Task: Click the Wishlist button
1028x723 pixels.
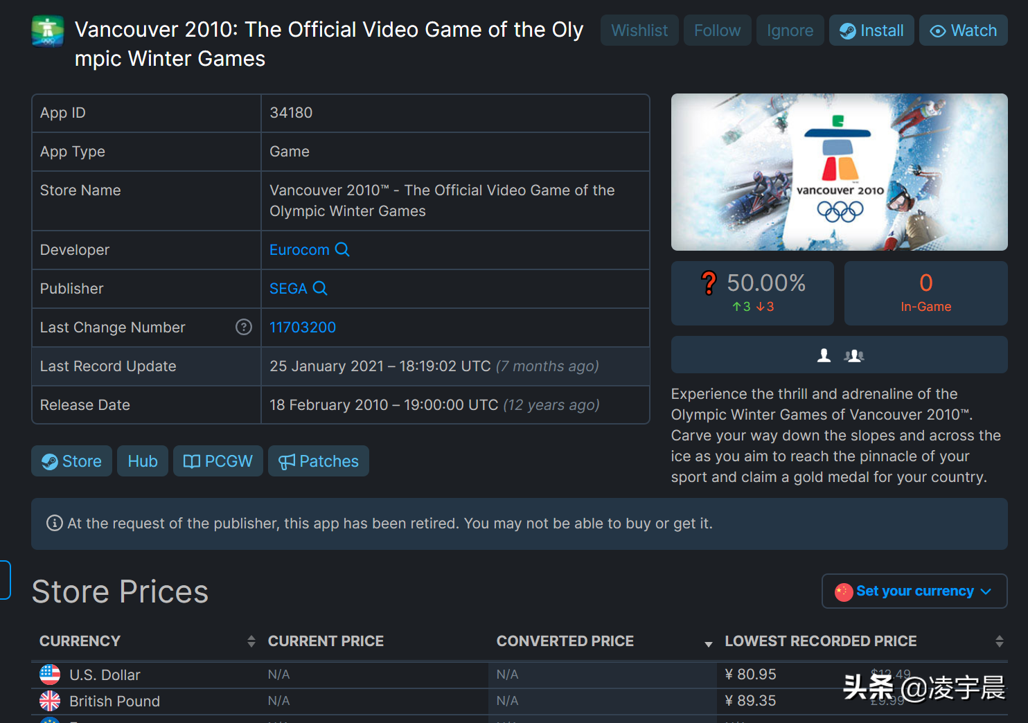Action: pos(639,30)
